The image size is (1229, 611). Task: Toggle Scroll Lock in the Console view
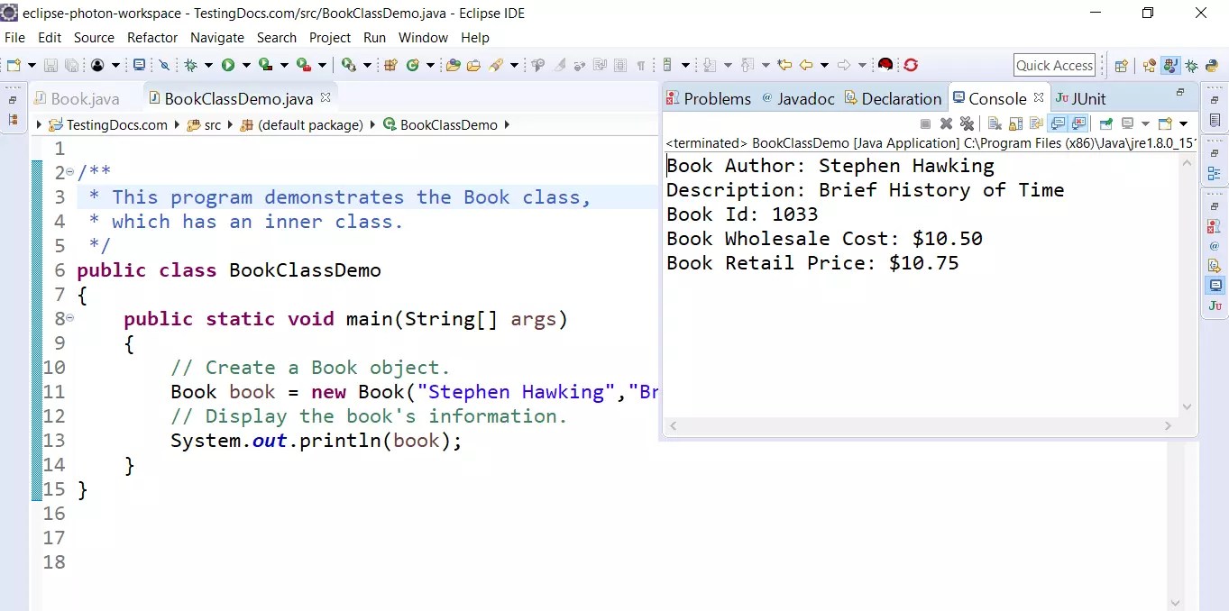click(1015, 123)
